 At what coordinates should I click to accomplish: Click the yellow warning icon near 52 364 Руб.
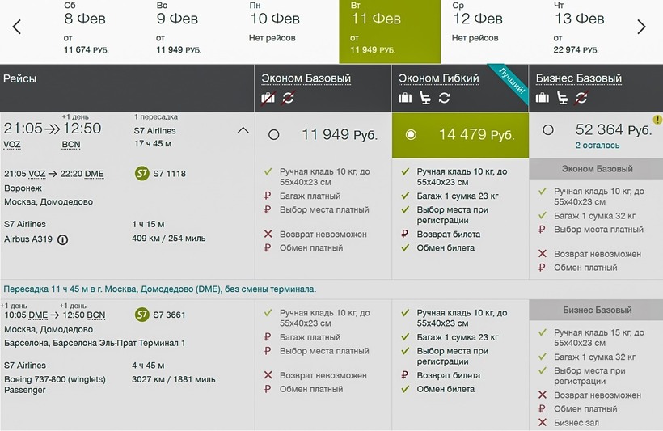coord(657,120)
